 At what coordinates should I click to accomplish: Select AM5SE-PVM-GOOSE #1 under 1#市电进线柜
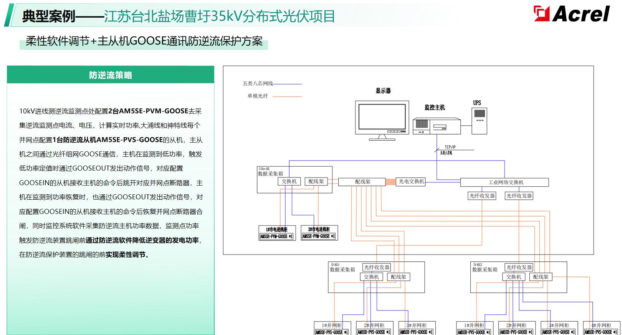point(276,236)
